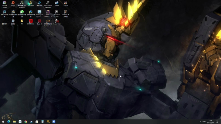Click the white Baidu Netdisk taskbar icon
This screenshot has width=221, height=124.
pyautogui.click(x=20, y=122)
